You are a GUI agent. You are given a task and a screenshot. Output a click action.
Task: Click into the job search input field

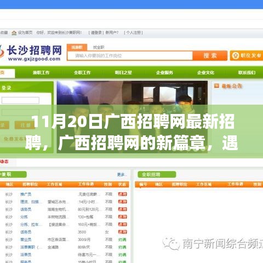[x=130, y=56]
